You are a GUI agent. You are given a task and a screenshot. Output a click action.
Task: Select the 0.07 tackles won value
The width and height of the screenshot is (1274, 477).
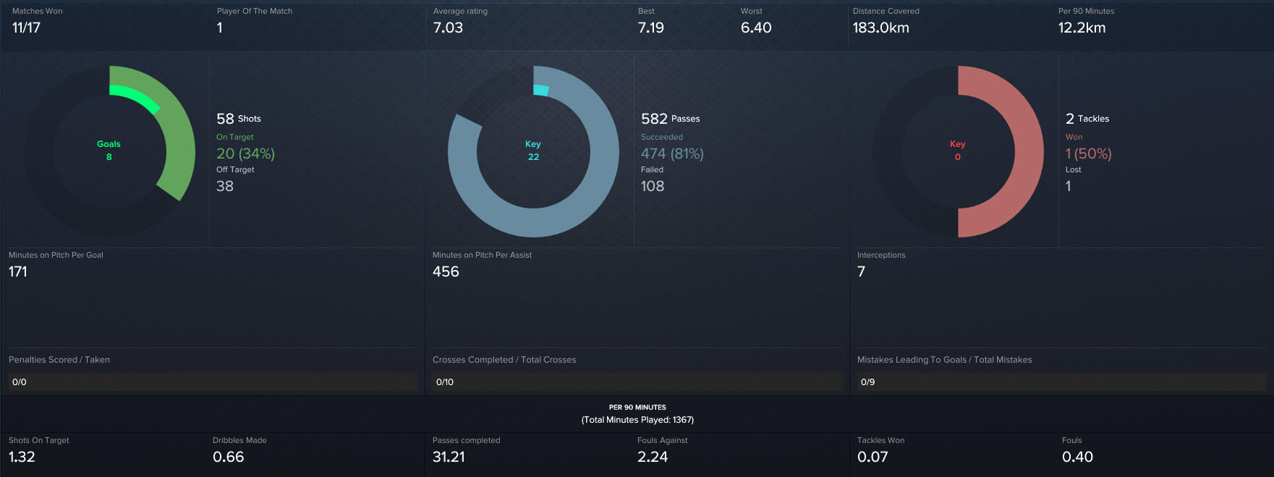[872, 457]
